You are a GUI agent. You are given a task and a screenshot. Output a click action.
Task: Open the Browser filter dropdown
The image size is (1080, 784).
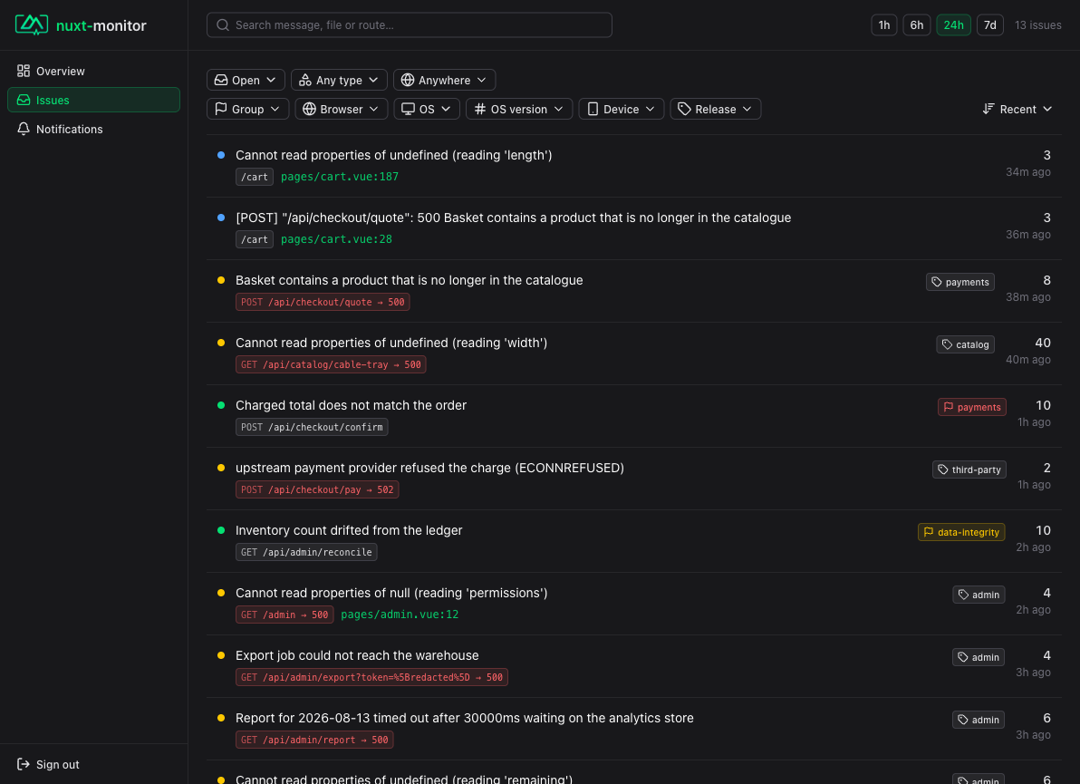coord(341,109)
